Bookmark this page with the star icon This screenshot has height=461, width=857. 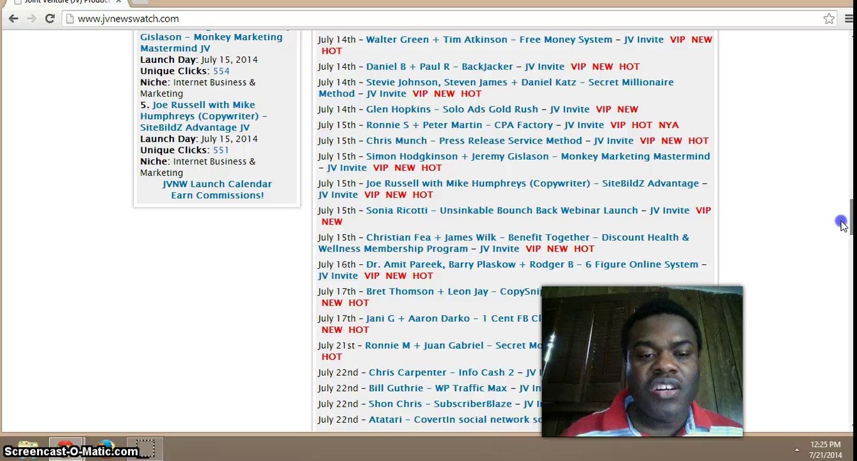click(x=829, y=19)
